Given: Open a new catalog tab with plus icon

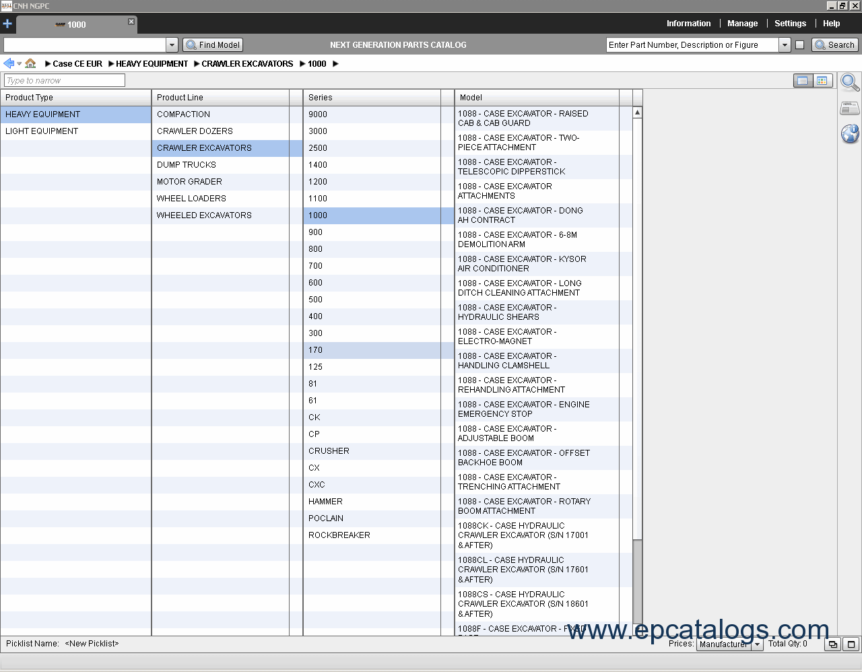Looking at the screenshot, I should coord(7,24).
